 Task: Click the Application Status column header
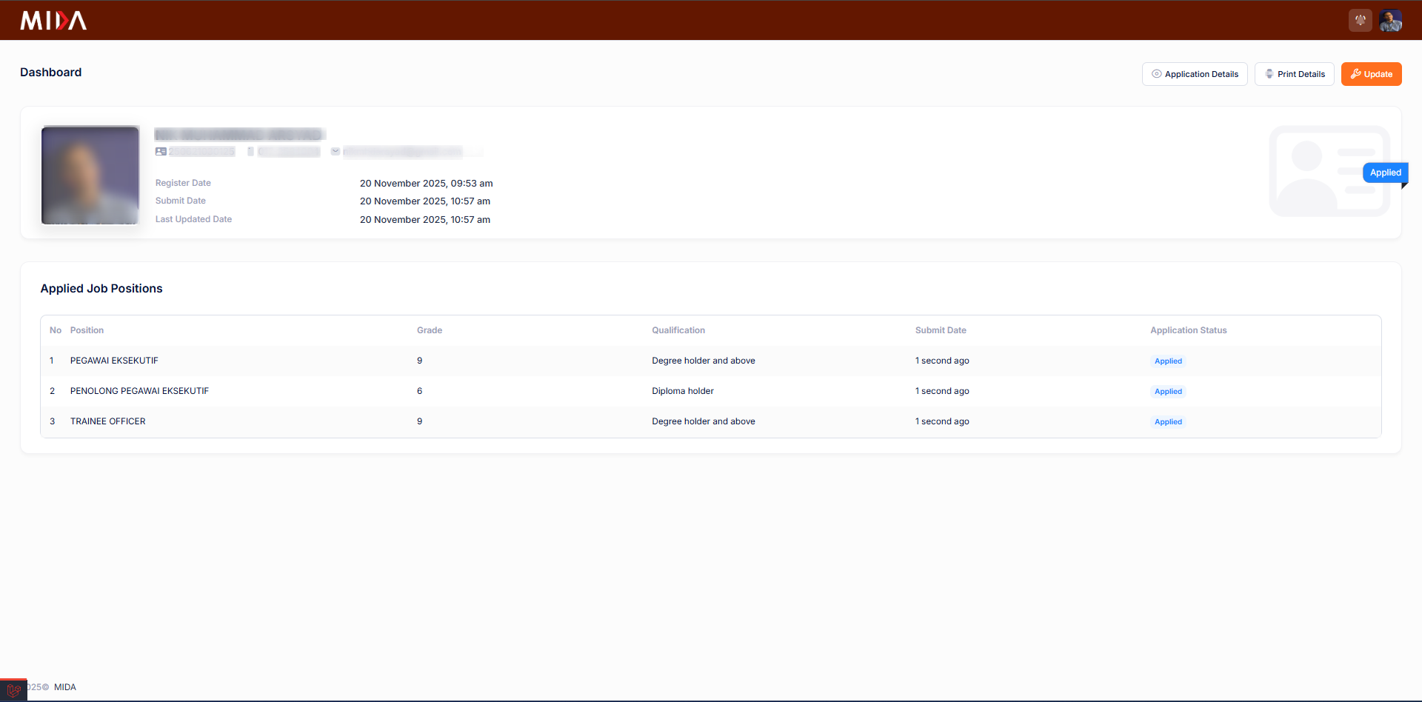pos(1189,330)
